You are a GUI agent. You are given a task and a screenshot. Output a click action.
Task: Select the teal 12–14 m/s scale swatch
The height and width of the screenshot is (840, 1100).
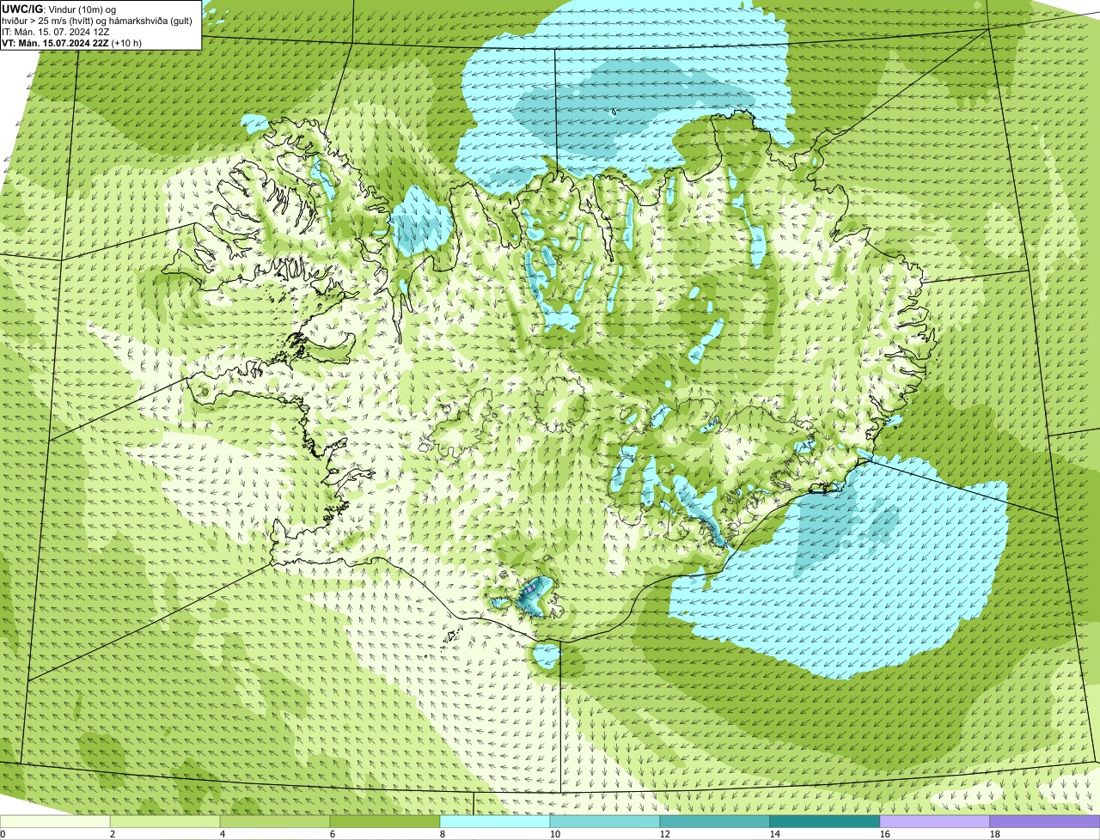(715, 822)
